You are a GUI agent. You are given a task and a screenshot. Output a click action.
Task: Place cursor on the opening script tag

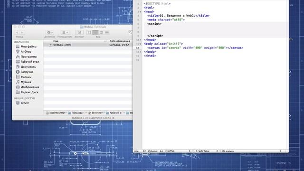pyautogui.click(x=154, y=24)
